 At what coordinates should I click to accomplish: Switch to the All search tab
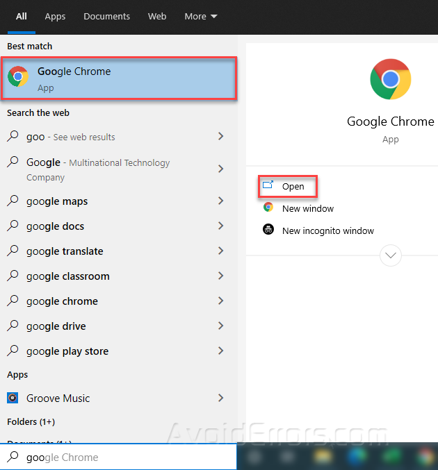pyautogui.click(x=22, y=17)
